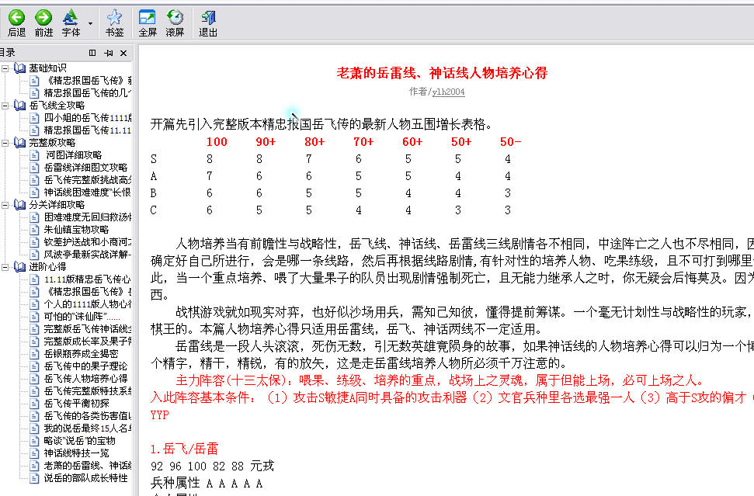The width and height of the screenshot is (754, 496).
Task: Open 岳飞传平衡初探 page
Action: coord(76,403)
